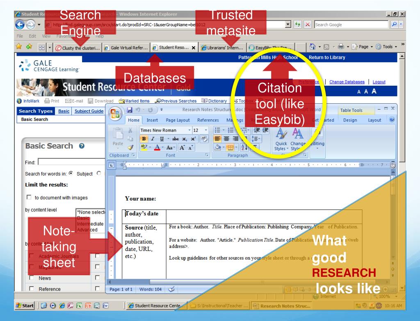Switch to Word Insert tab
Screen dimensions: 420x321
pos(152,120)
